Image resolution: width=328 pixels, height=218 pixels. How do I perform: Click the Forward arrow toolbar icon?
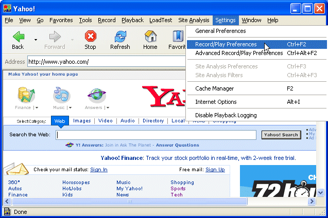pyautogui.click(x=55, y=37)
